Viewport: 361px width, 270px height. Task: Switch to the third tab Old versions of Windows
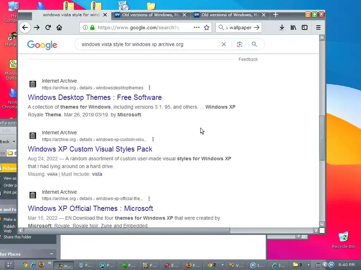pyautogui.click(x=230, y=15)
